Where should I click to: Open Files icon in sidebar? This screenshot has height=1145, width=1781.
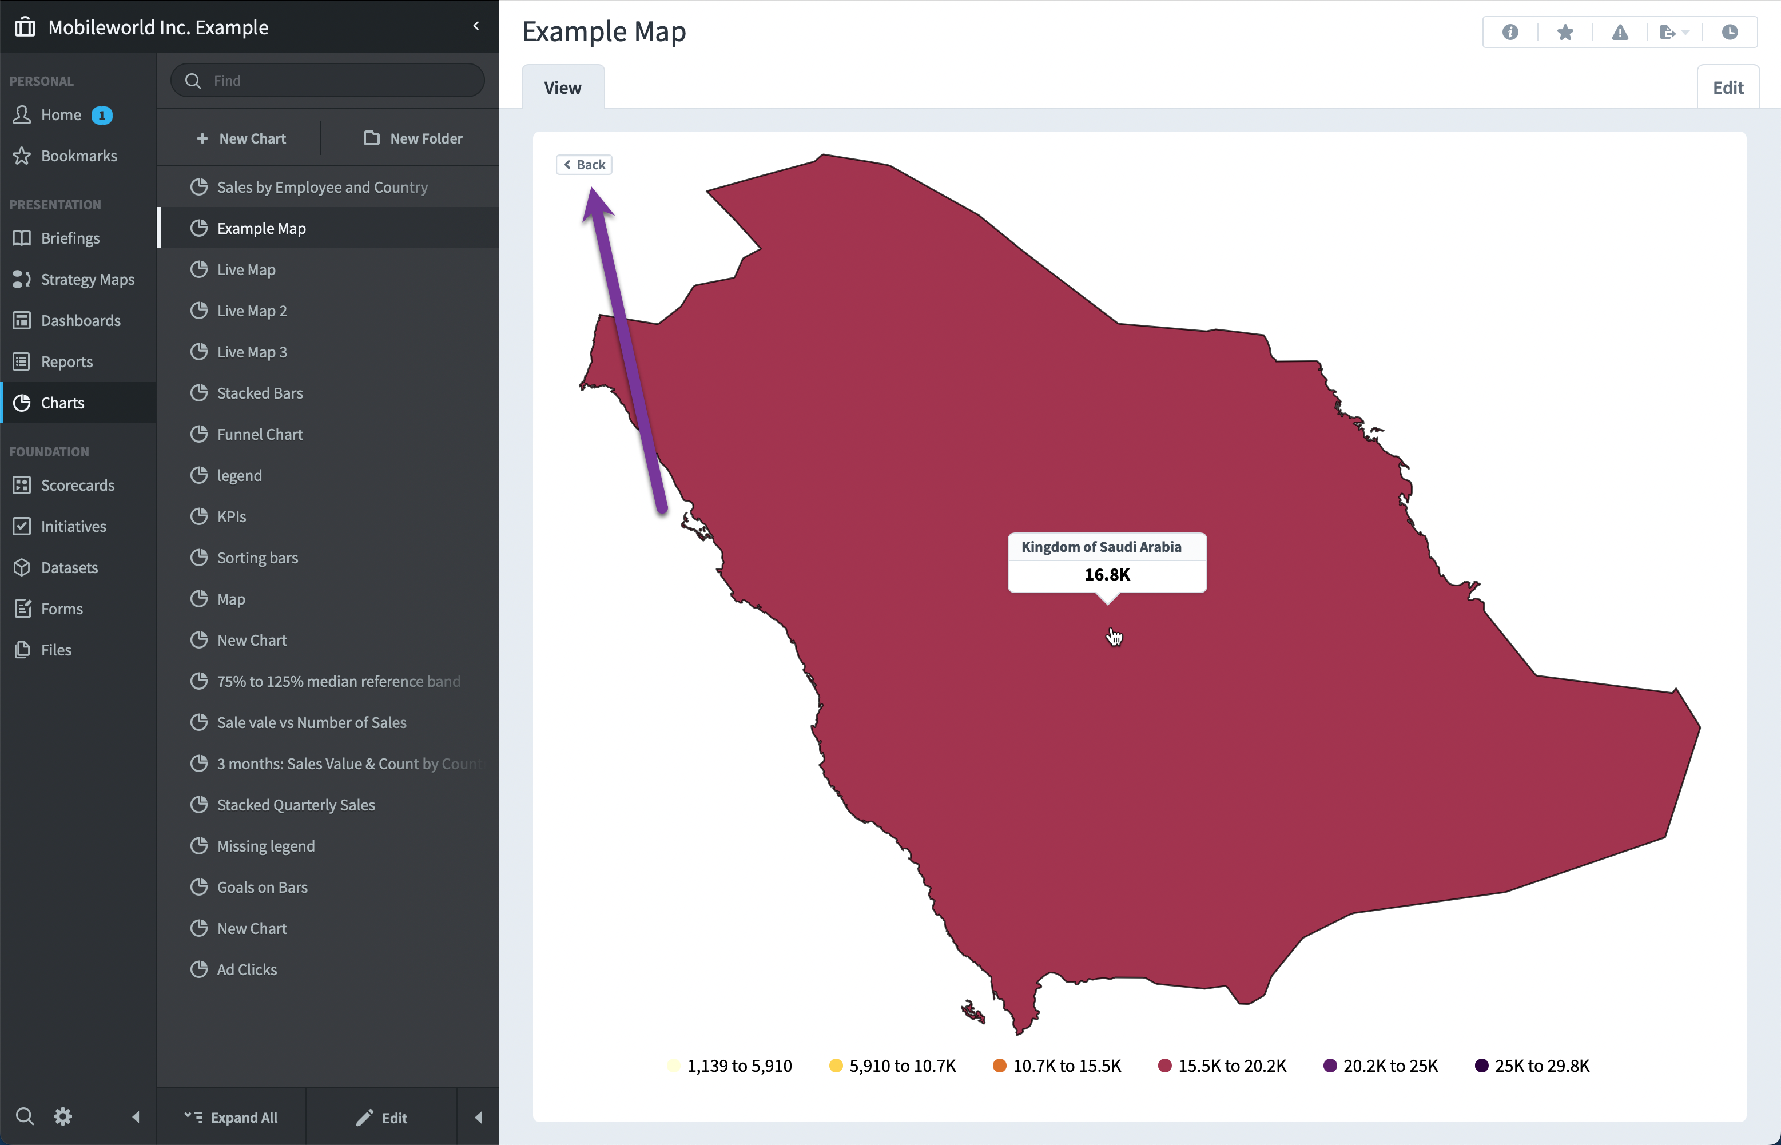[22, 649]
